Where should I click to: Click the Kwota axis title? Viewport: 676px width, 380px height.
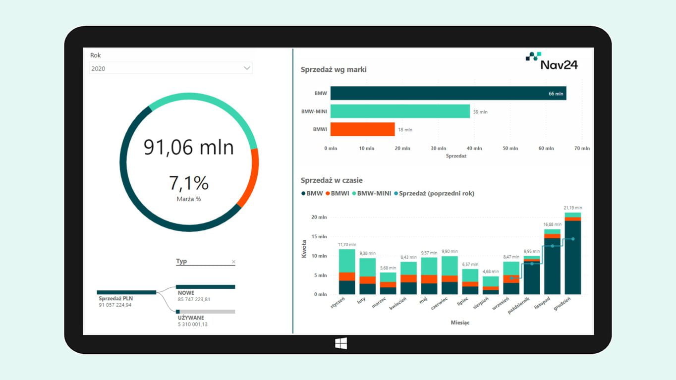(x=304, y=249)
